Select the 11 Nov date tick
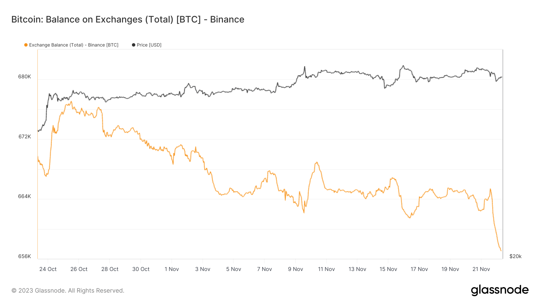 pos(326,269)
